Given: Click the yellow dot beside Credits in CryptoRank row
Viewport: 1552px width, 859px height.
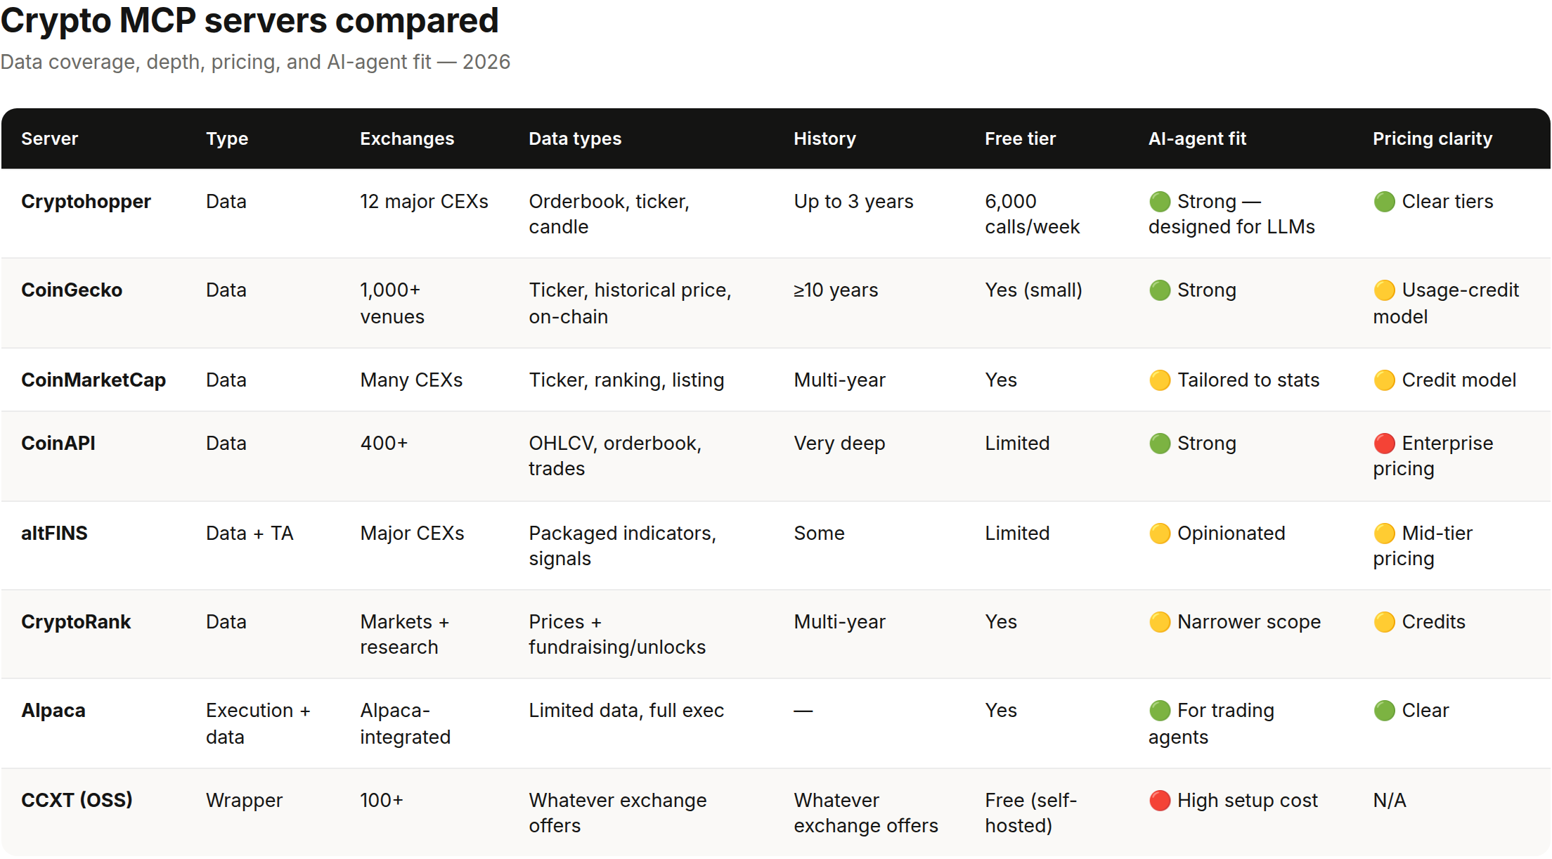Looking at the screenshot, I should click(1384, 622).
